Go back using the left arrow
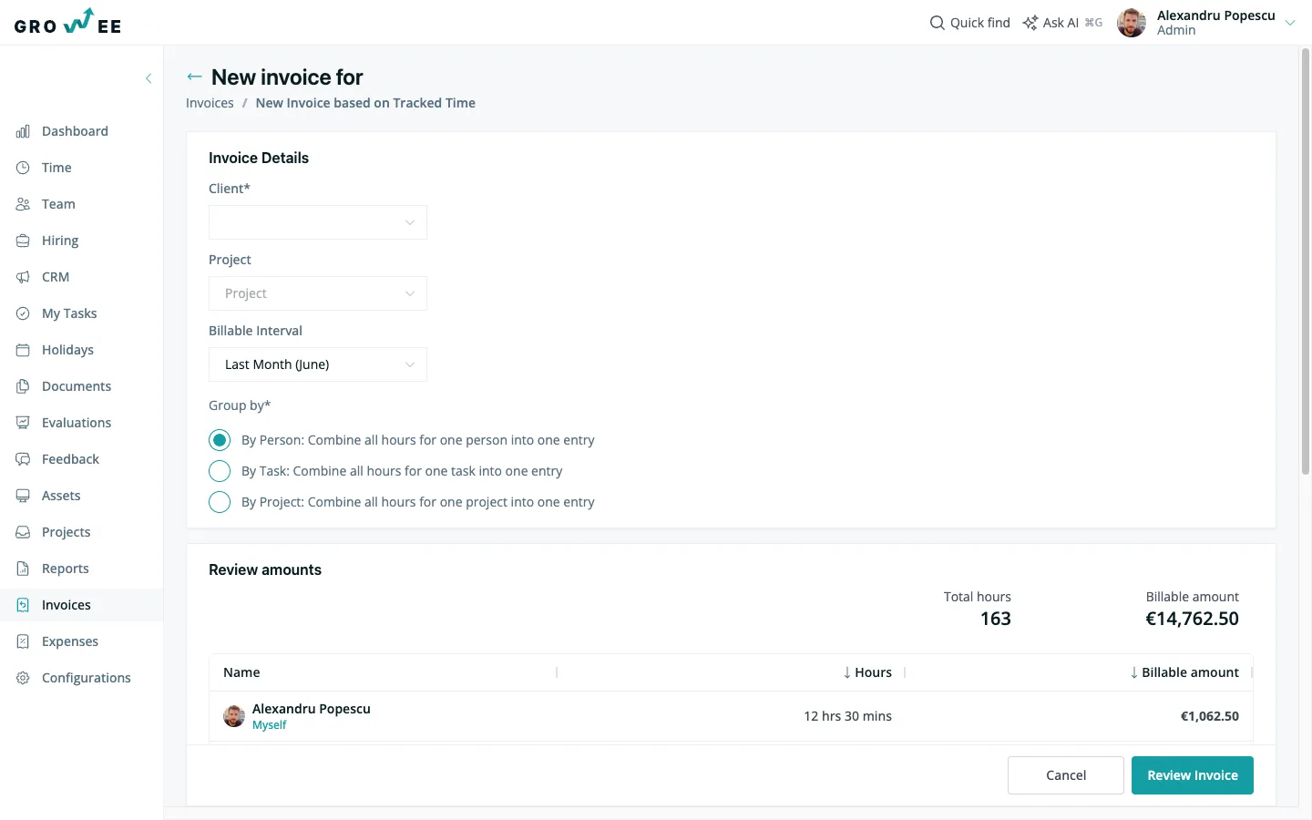This screenshot has width=1312, height=820. (x=194, y=77)
